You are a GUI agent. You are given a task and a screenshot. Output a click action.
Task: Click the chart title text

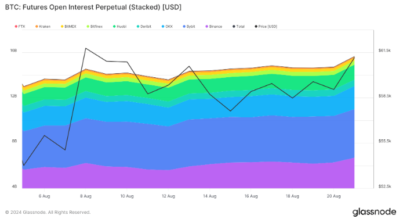pyautogui.click(x=93, y=7)
